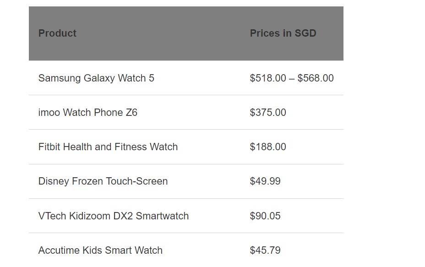Click the $188.00 price value

tap(268, 147)
